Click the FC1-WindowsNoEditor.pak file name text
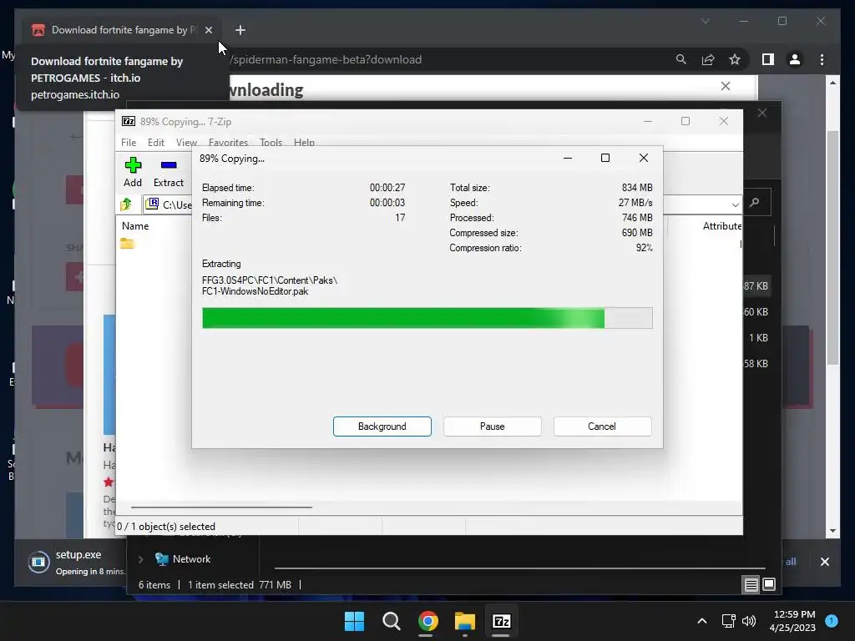 255,291
